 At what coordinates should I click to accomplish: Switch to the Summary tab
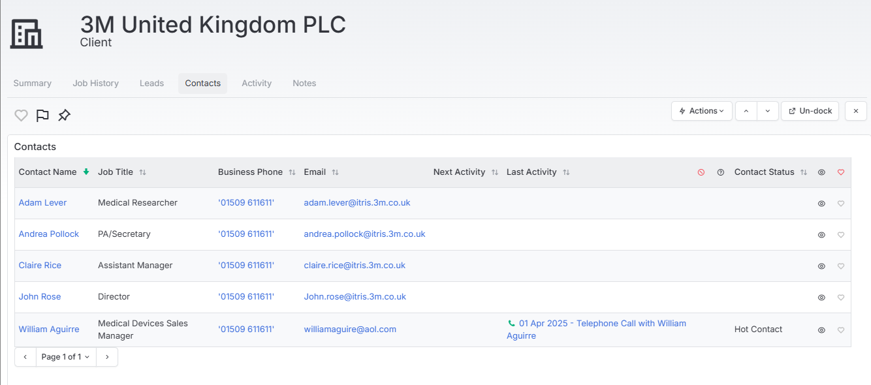[33, 84]
